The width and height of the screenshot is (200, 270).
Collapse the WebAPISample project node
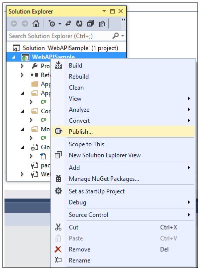[x=13, y=57]
